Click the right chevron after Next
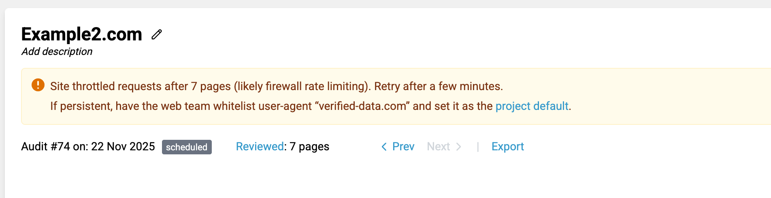771x198 pixels. click(459, 147)
